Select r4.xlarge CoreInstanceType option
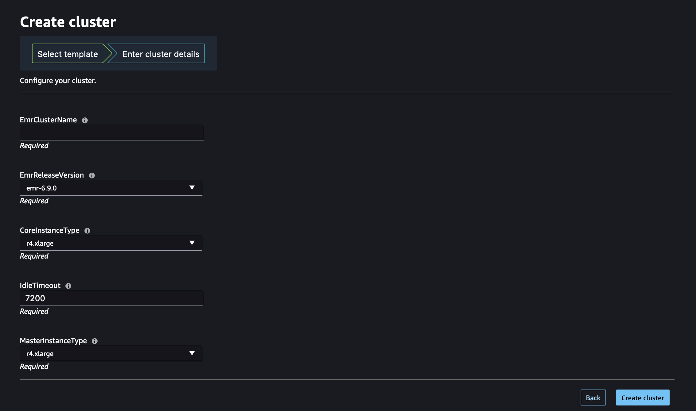The width and height of the screenshot is (696, 411). 110,242
